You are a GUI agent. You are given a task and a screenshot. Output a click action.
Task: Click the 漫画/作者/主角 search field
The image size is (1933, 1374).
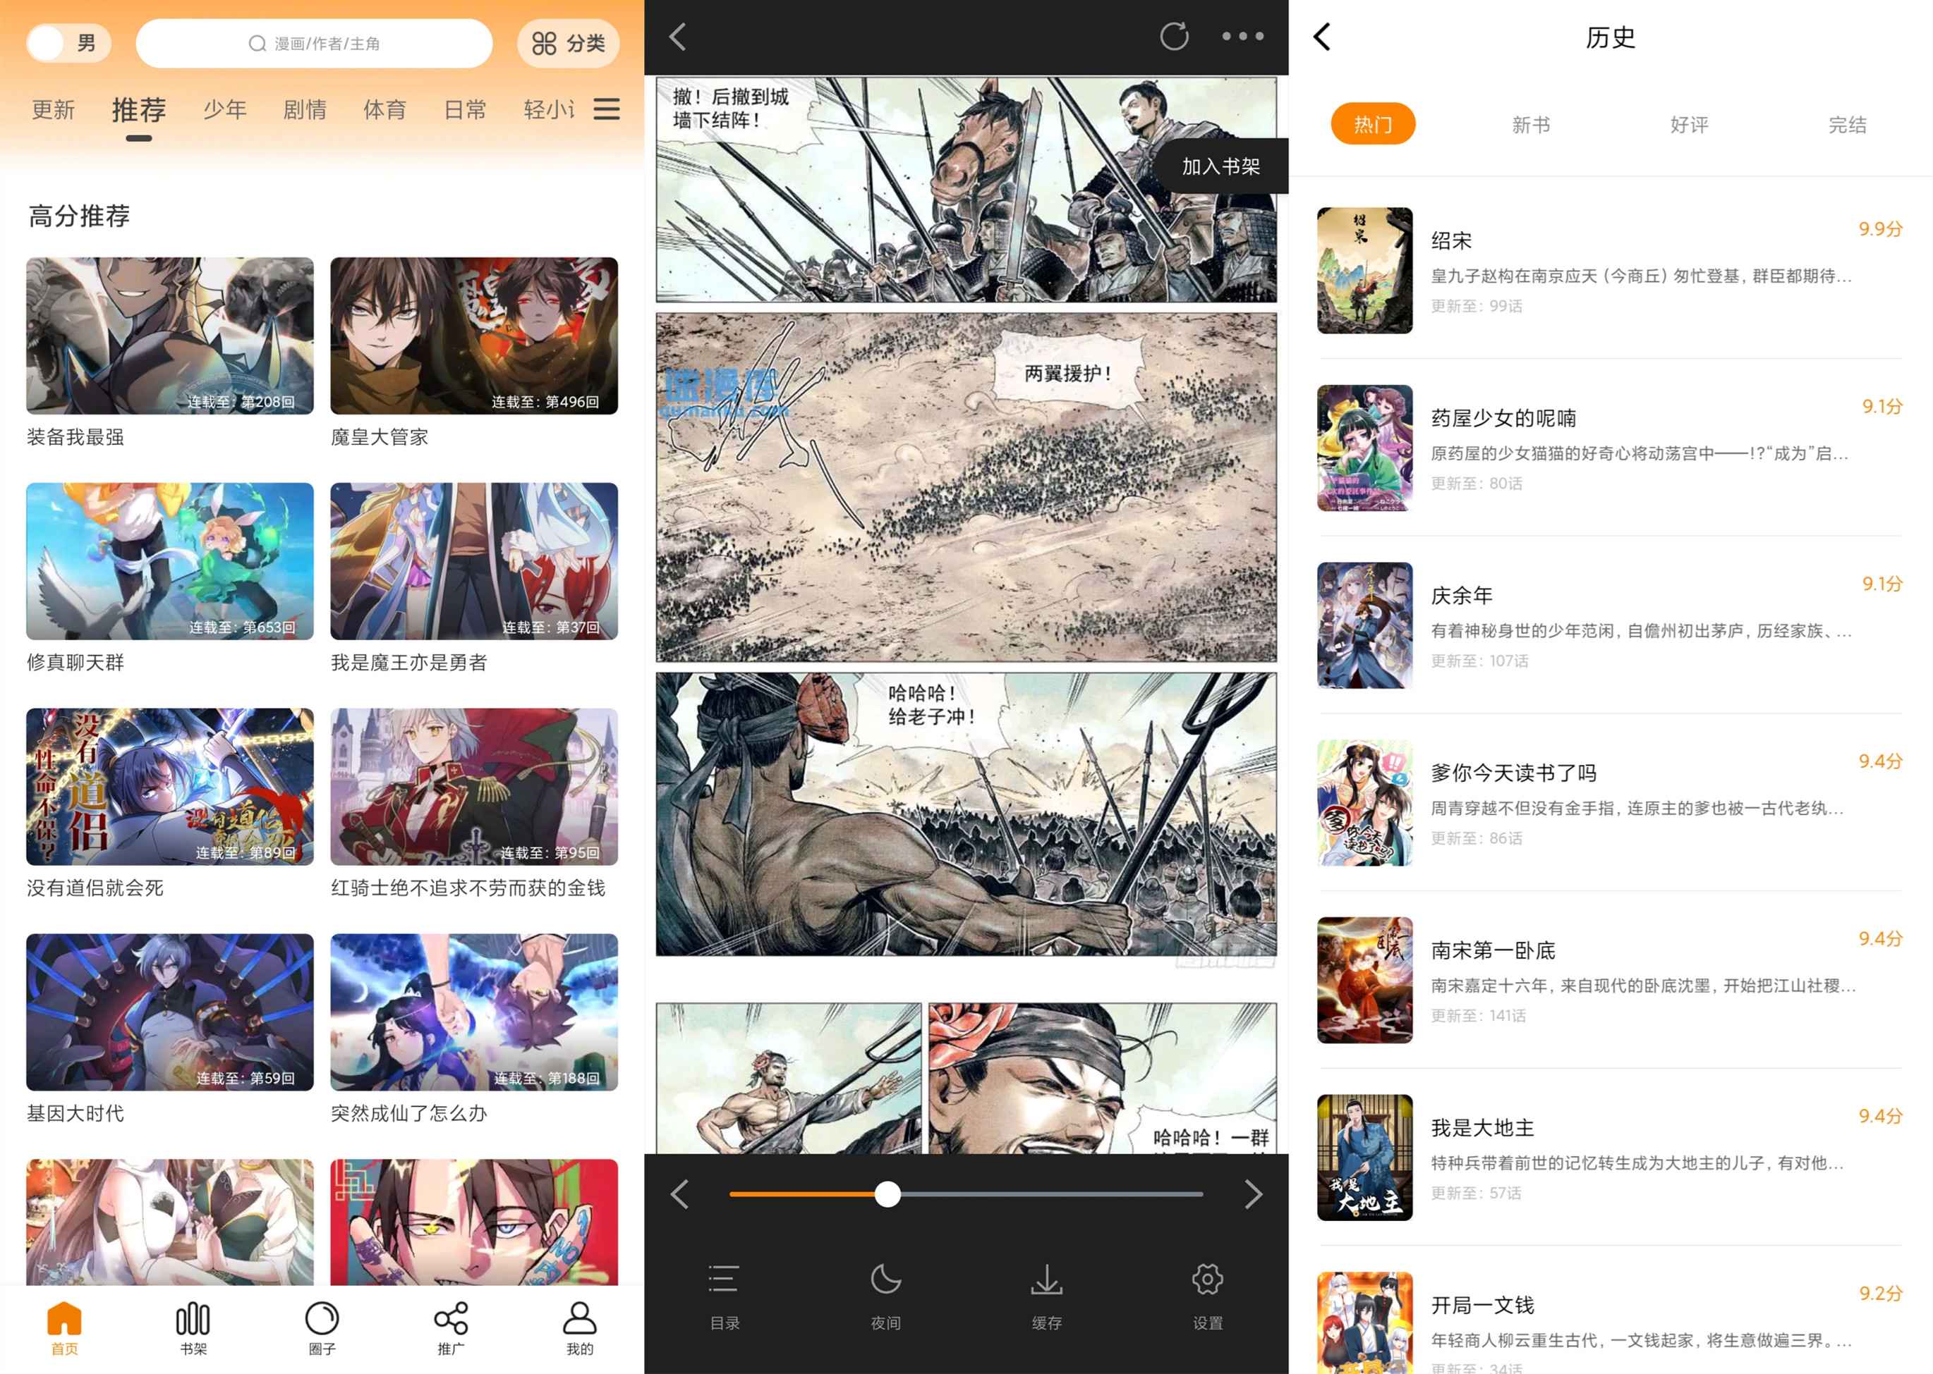[x=314, y=43]
